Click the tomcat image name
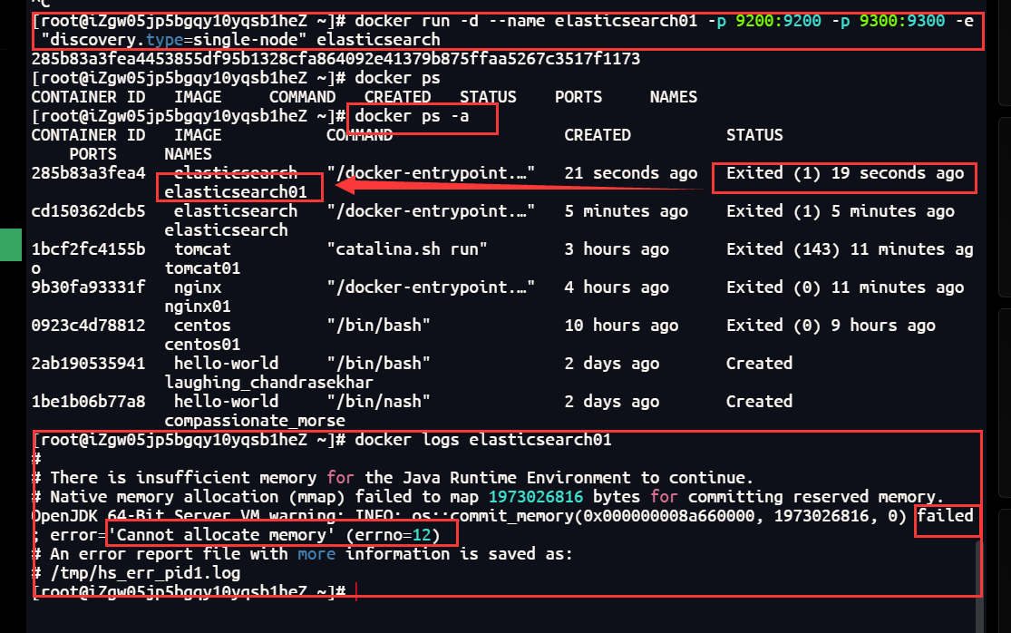This screenshot has width=1011, height=633. tap(202, 249)
